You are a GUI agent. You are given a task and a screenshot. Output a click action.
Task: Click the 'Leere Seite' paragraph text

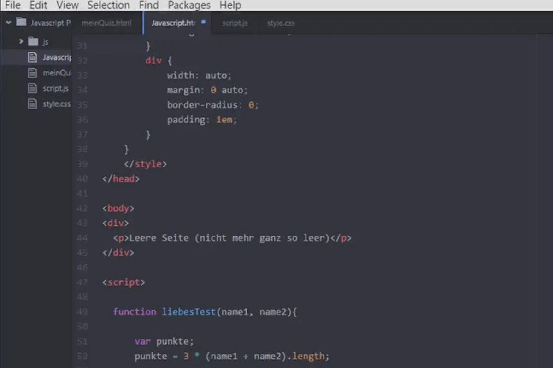coord(229,238)
